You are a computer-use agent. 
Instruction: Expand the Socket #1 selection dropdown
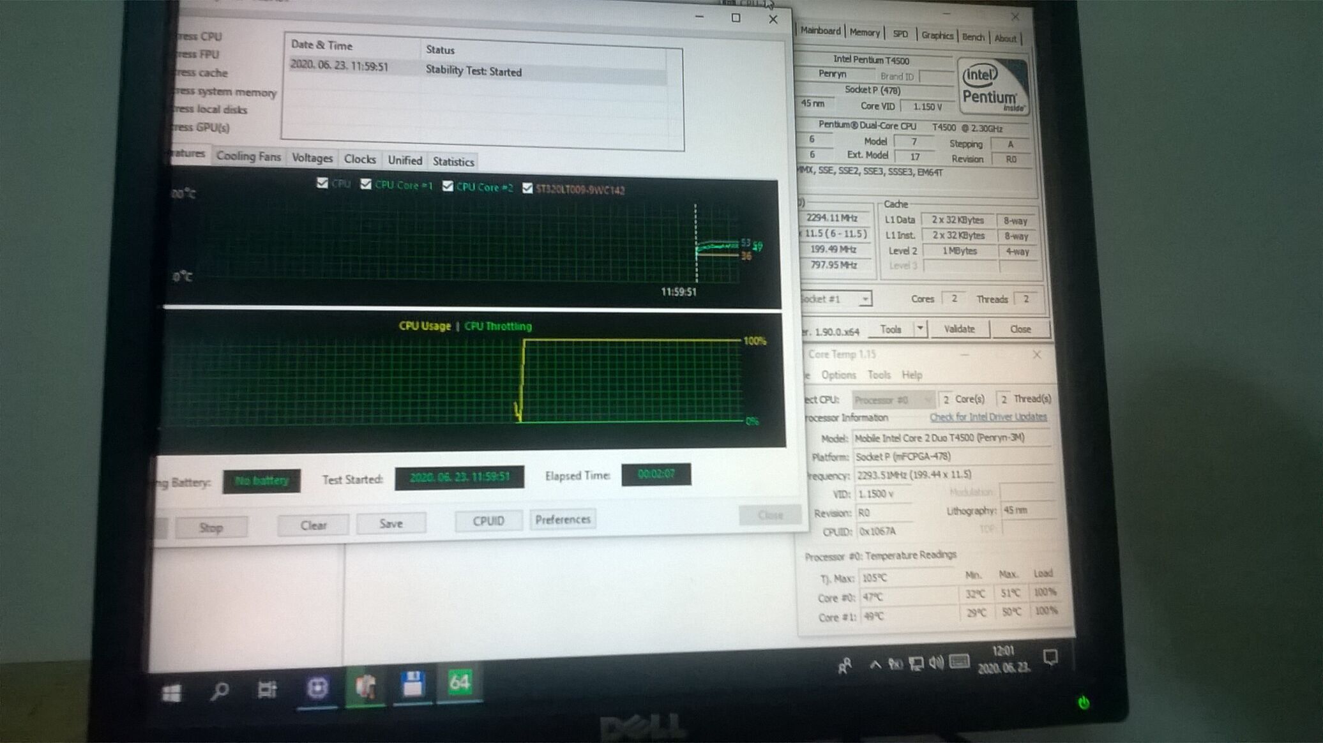tap(865, 299)
